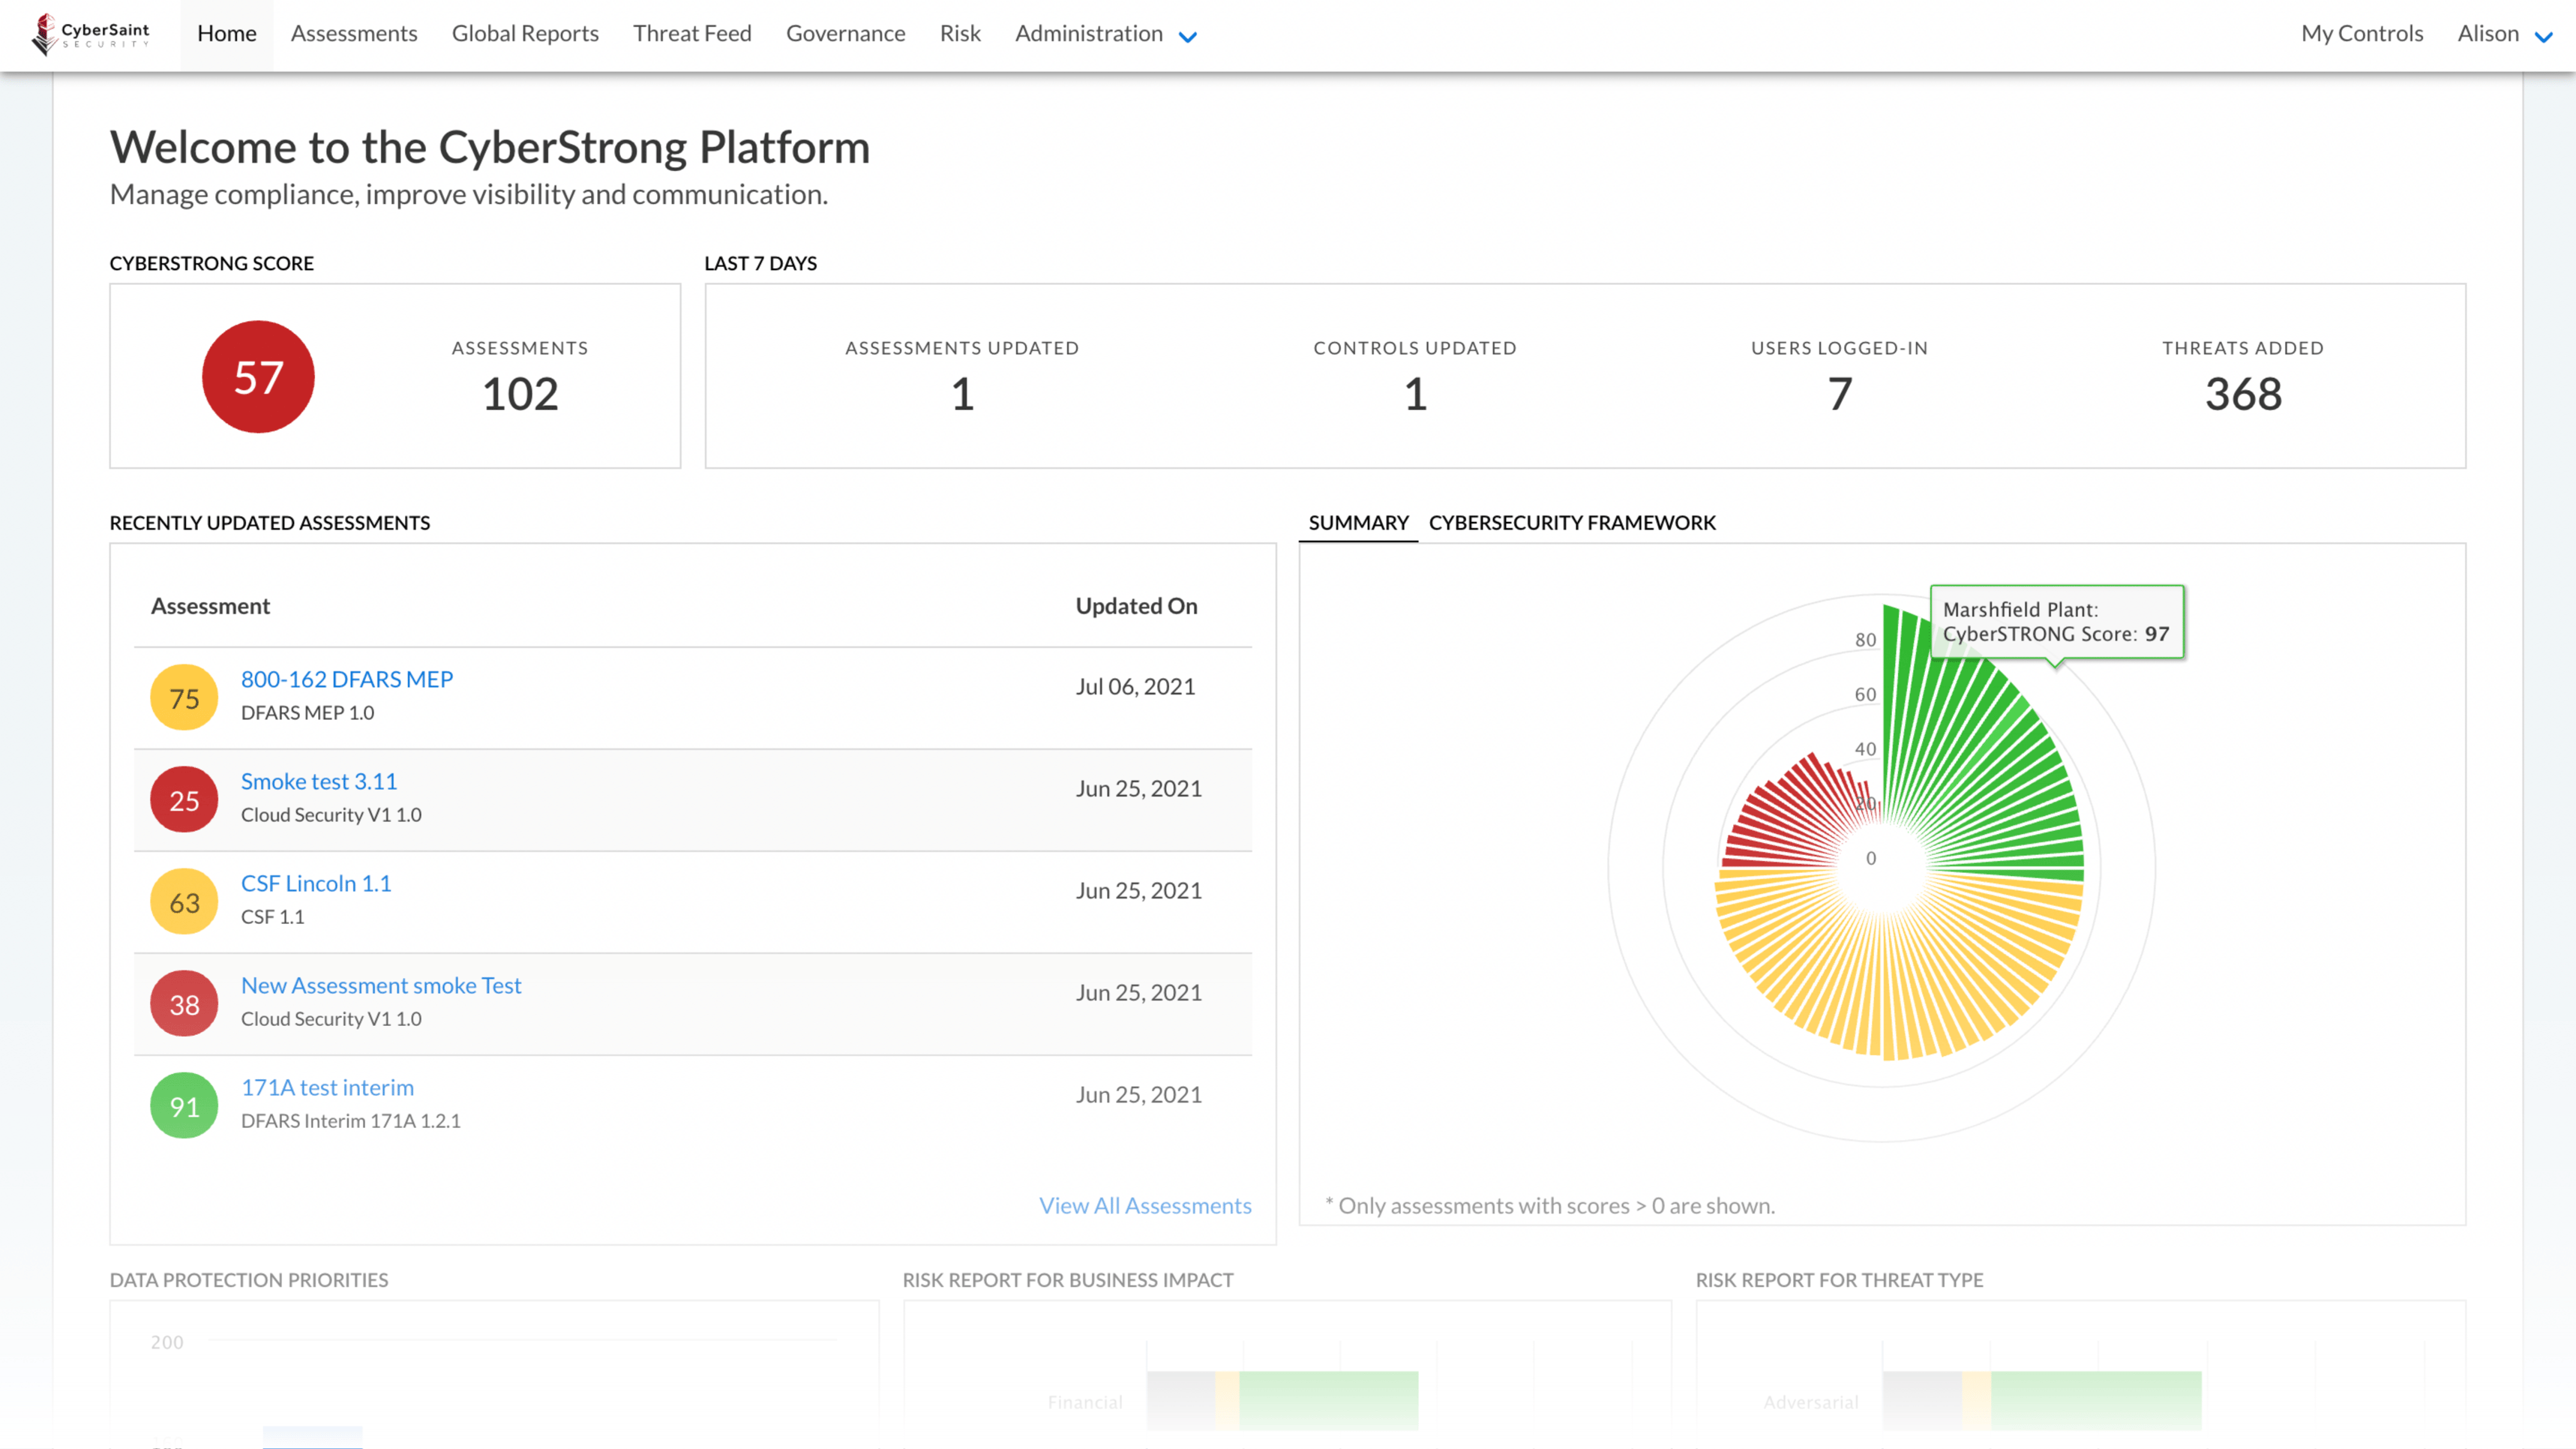Click the green 91 badge for 171A test interim
Viewport: 2576px width, 1449px height.
pyautogui.click(x=183, y=1105)
